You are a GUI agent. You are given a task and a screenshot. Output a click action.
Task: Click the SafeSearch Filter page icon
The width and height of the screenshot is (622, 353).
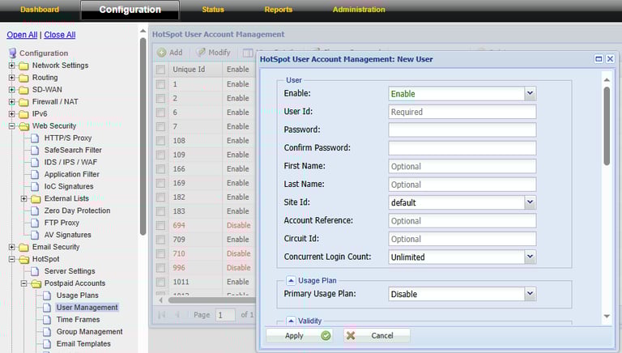click(x=35, y=151)
